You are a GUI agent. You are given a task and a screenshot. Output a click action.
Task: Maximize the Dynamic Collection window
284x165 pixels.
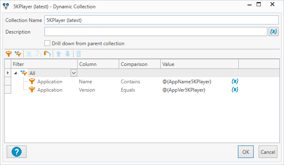point(259,4)
